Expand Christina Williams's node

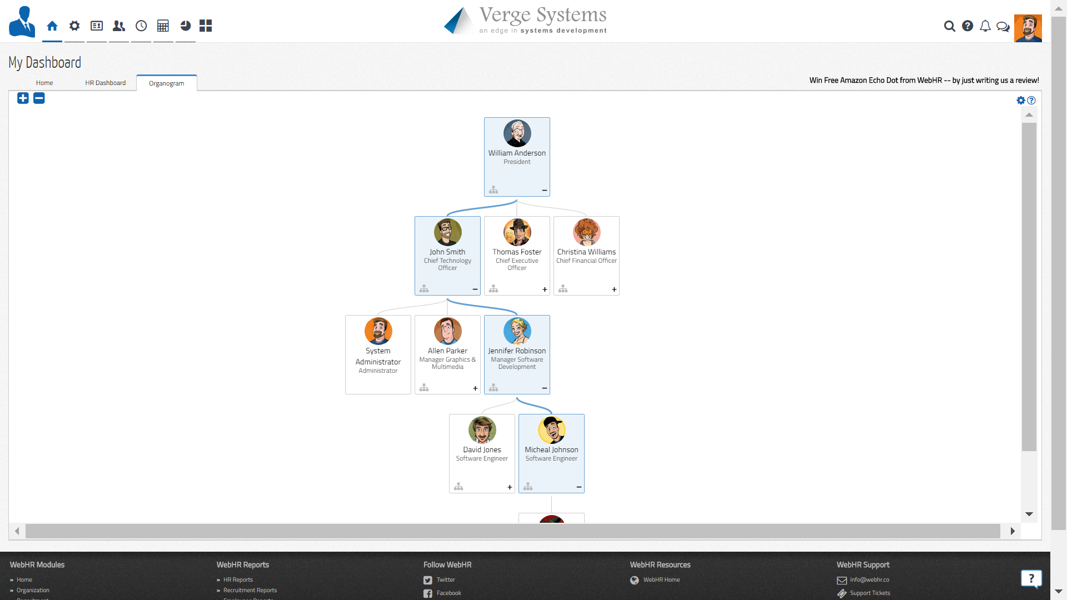coord(614,289)
